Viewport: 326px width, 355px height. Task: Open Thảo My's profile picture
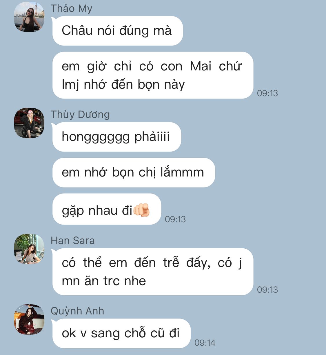click(29, 17)
